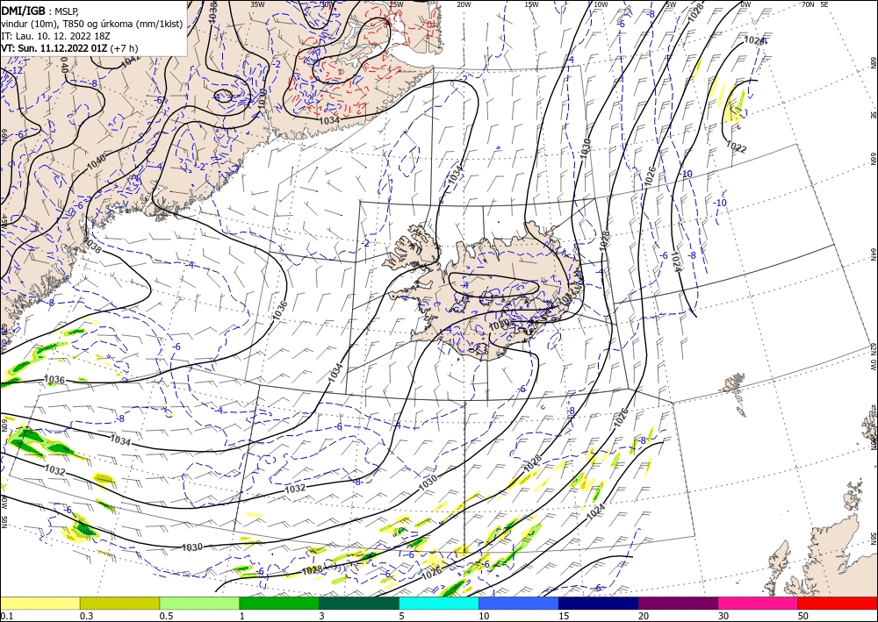
Task: Click the "50" legend value
Action: coord(803,616)
